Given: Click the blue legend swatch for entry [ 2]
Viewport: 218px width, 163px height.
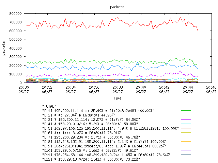Looking at the screenshot, I should point(186,115).
